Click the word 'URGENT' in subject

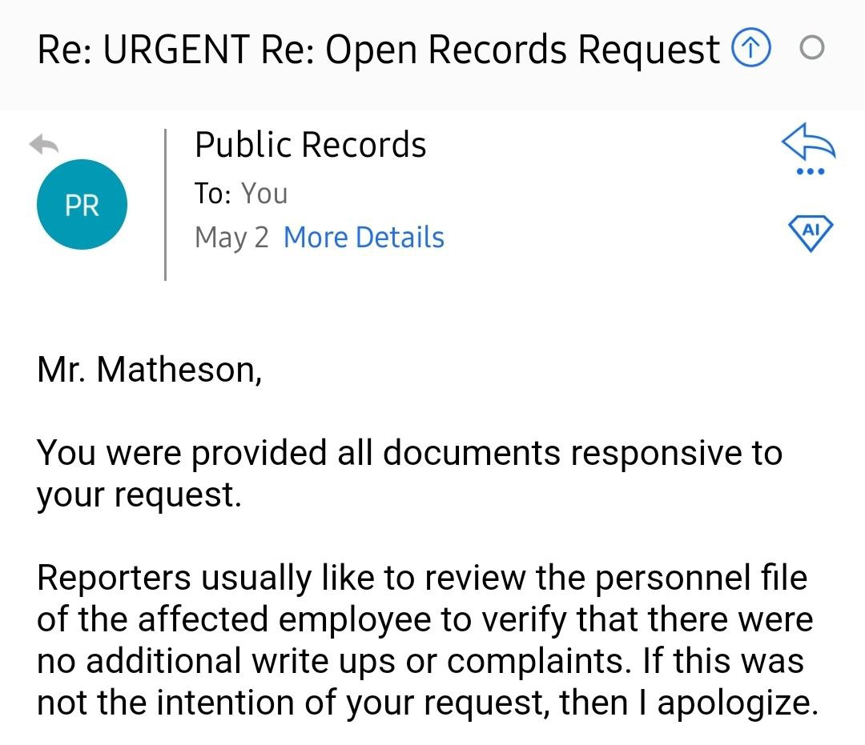176,50
